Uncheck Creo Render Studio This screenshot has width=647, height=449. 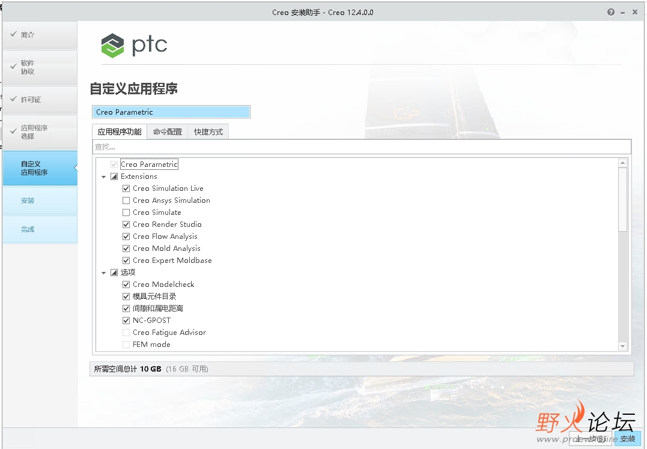tap(126, 224)
